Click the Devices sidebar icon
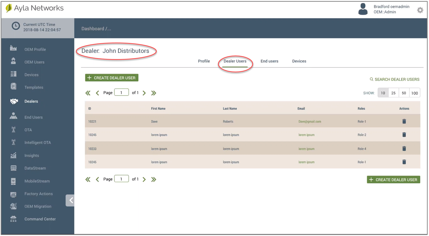 [13, 74]
